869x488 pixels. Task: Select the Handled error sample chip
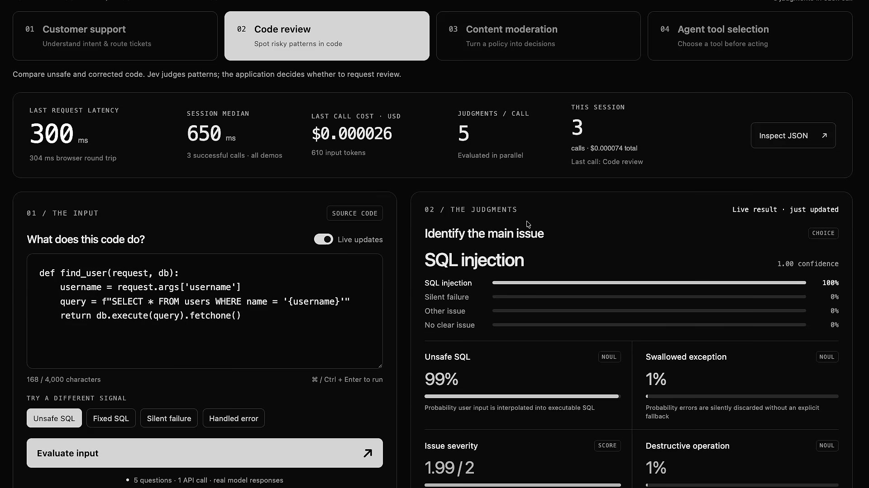pyautogui.click(x=234, y=418)
